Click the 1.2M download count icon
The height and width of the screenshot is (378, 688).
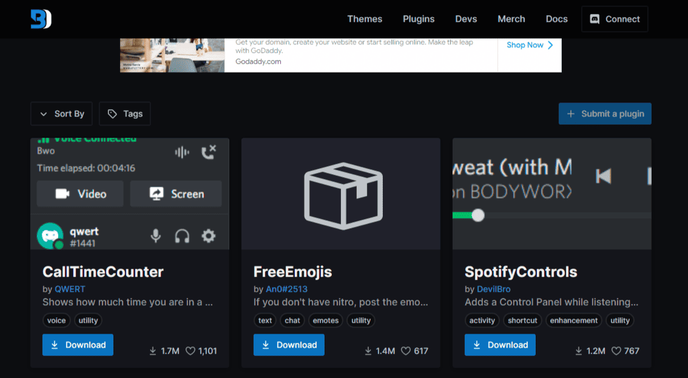tap(579, 351)
